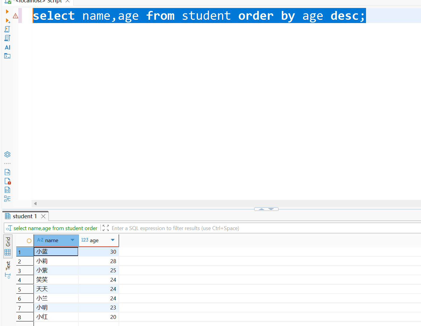The width and height of the screenshot is (421, 326).
Task: Click the selected SQL line in the editor
Action: coord(199,16)
